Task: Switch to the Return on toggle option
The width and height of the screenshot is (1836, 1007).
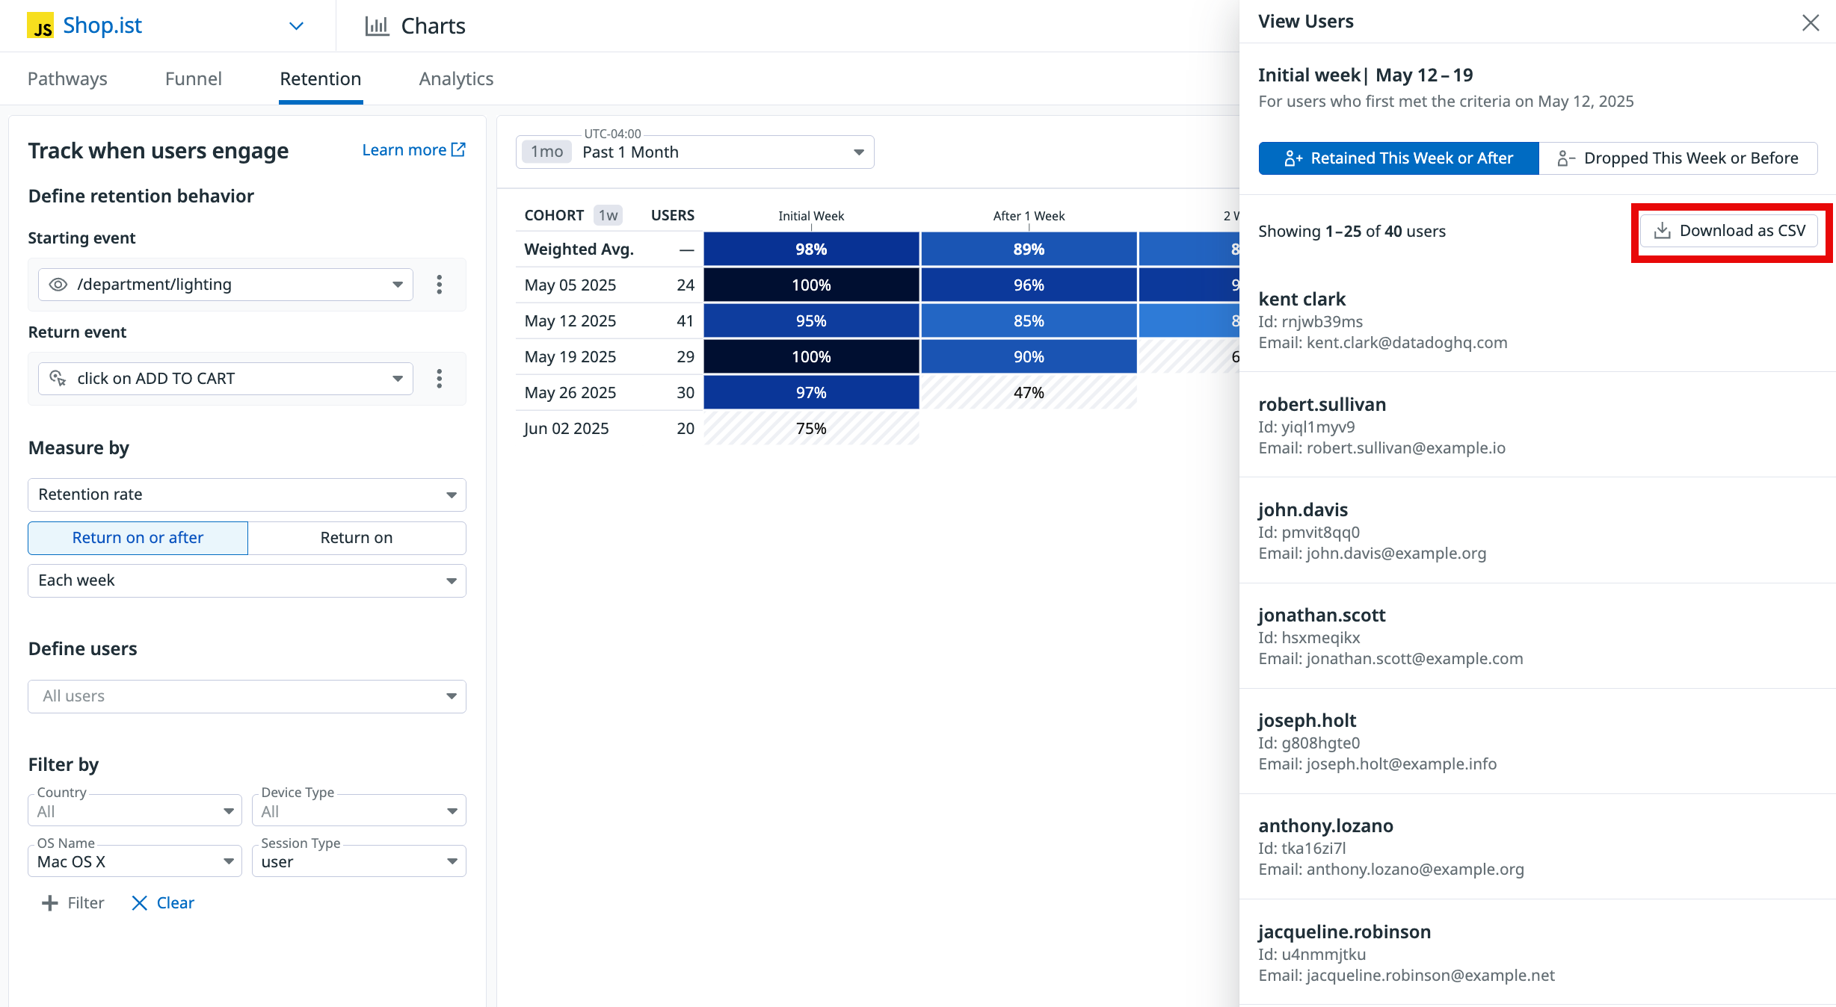Action: 357,538
